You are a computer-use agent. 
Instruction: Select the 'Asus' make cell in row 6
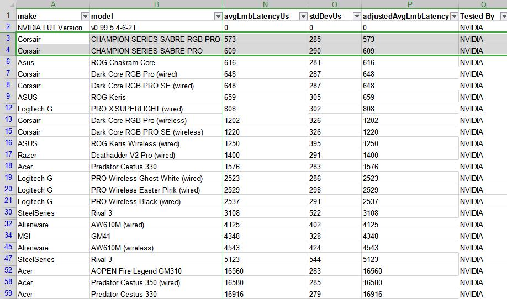pos(53,63)
